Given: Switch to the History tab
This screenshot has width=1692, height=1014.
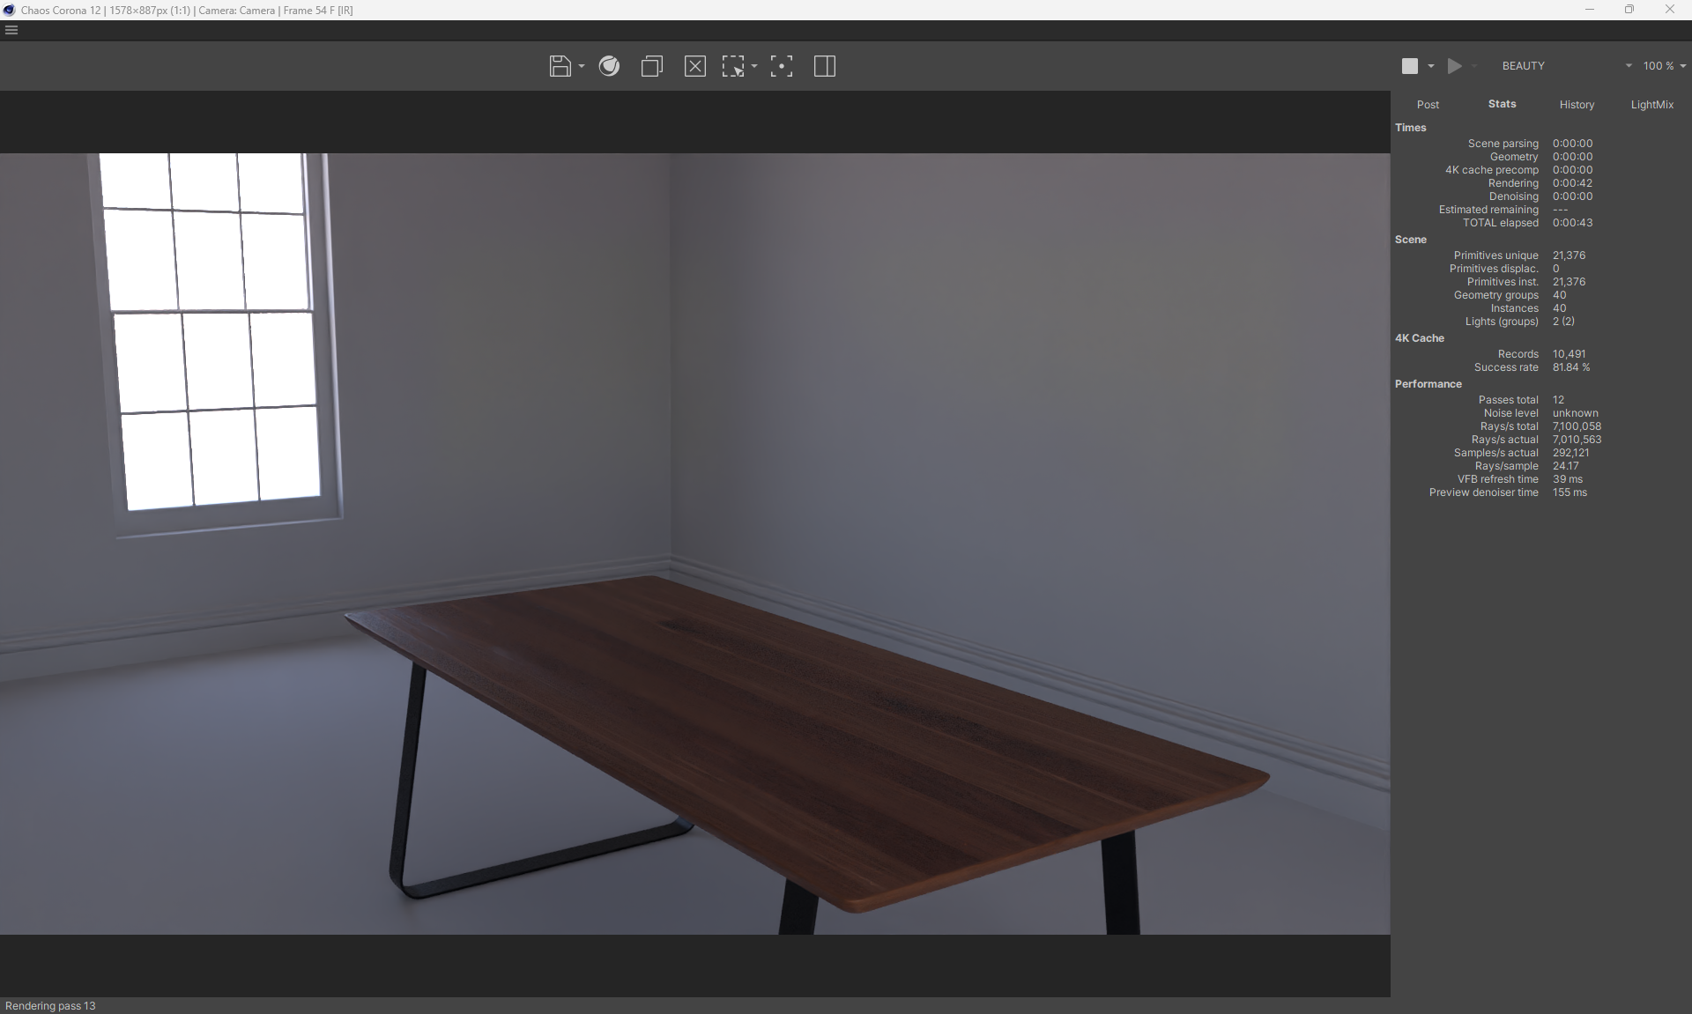Looking at the screenshot, I should point(1577,105).
